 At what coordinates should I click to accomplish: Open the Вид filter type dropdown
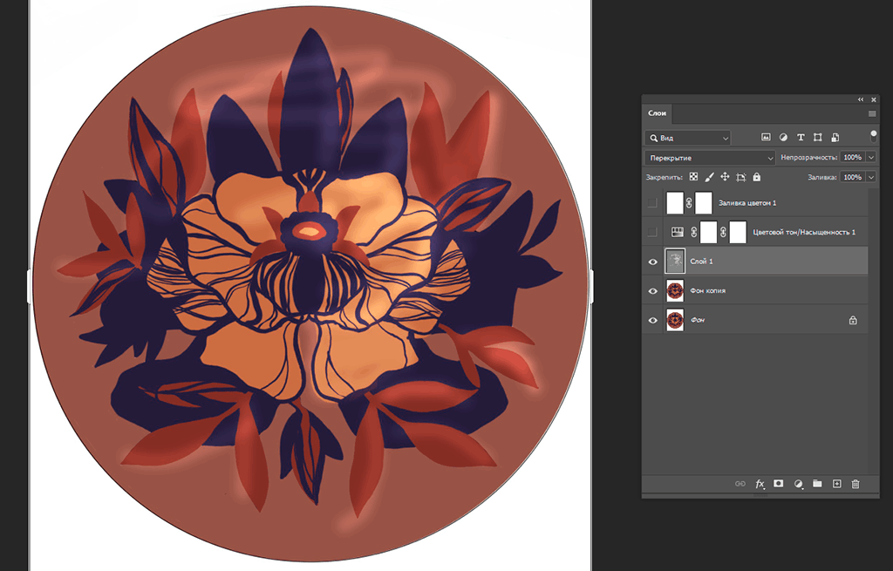point(687,138)
